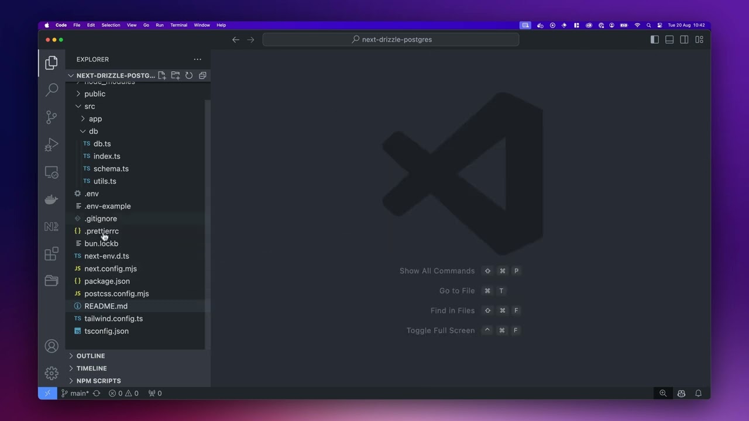Open the Run and Debug view

pyautogui.click(x=51, y=144)
